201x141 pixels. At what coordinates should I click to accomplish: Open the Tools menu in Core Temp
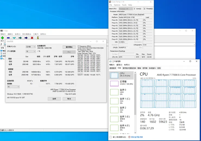click(124, 5)
